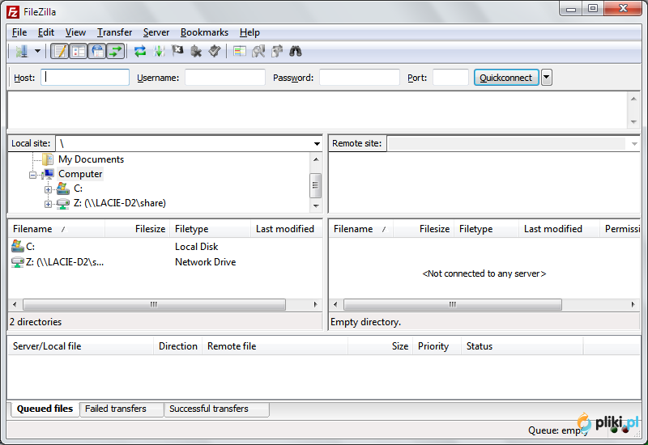This screenshot has height=445, width=648.
Task: Sort remote list by Filetype column
Action: tap(487, 229)
